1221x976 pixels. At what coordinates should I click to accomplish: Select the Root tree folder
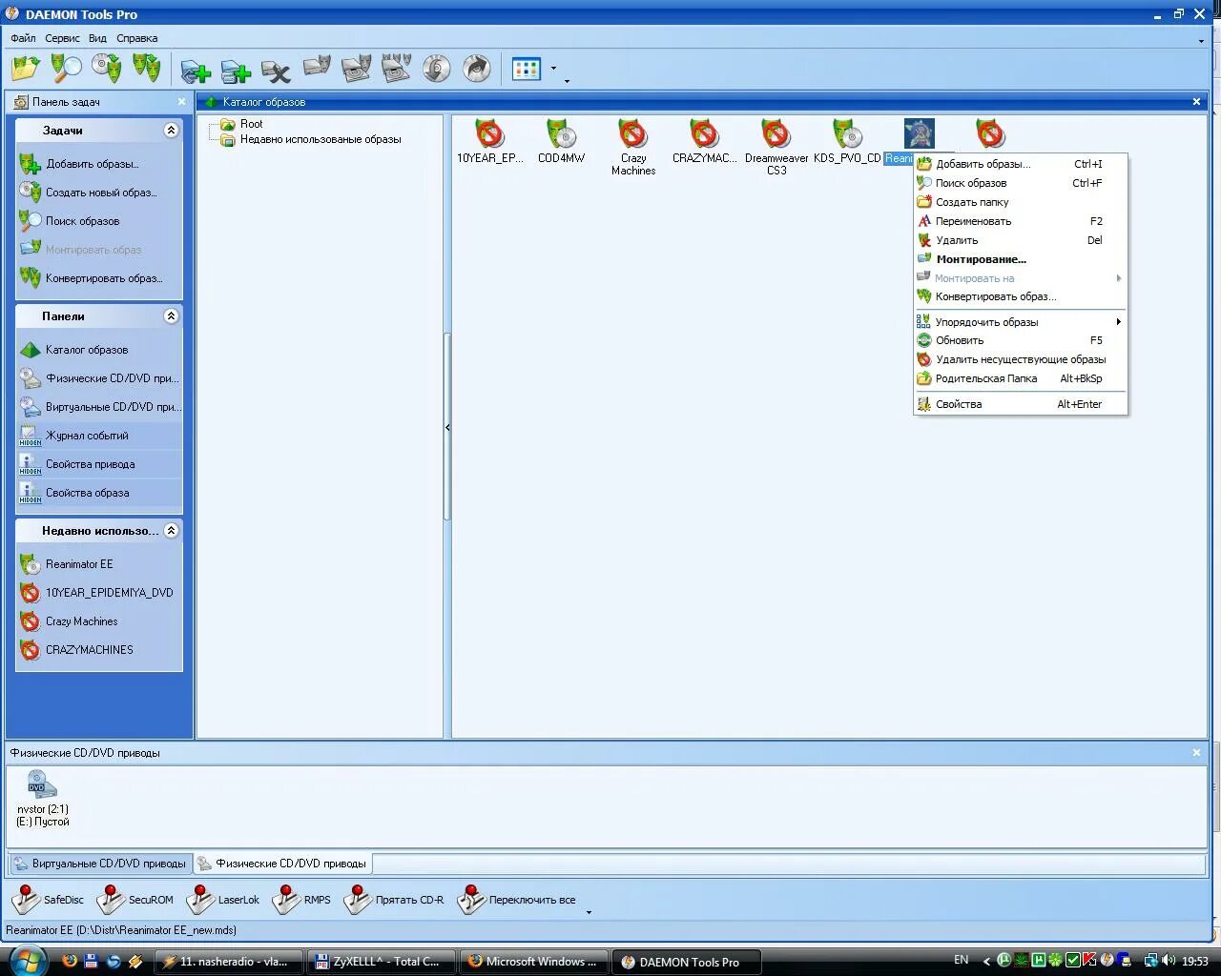241,124
